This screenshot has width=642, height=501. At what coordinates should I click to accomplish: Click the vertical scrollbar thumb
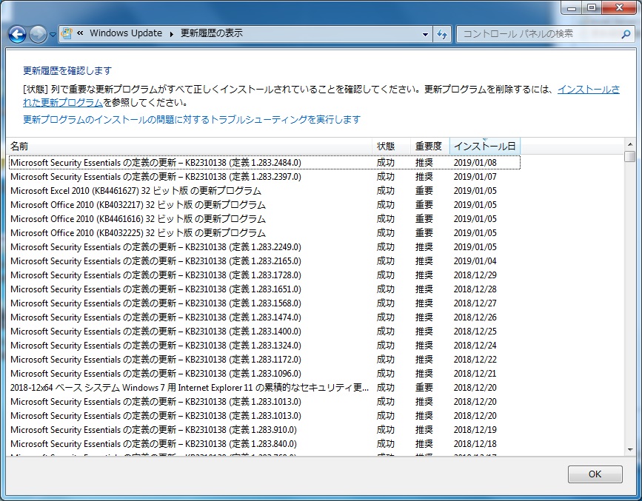tap(630, 156)
